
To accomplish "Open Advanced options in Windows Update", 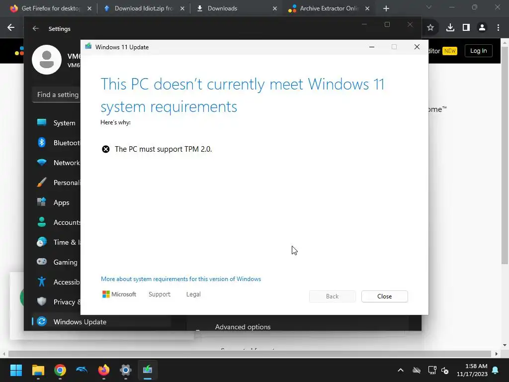I will pos(243,327).
